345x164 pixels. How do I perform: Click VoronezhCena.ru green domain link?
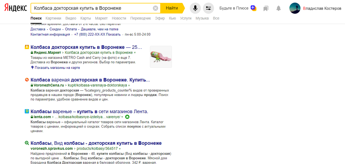coord(49,86)
